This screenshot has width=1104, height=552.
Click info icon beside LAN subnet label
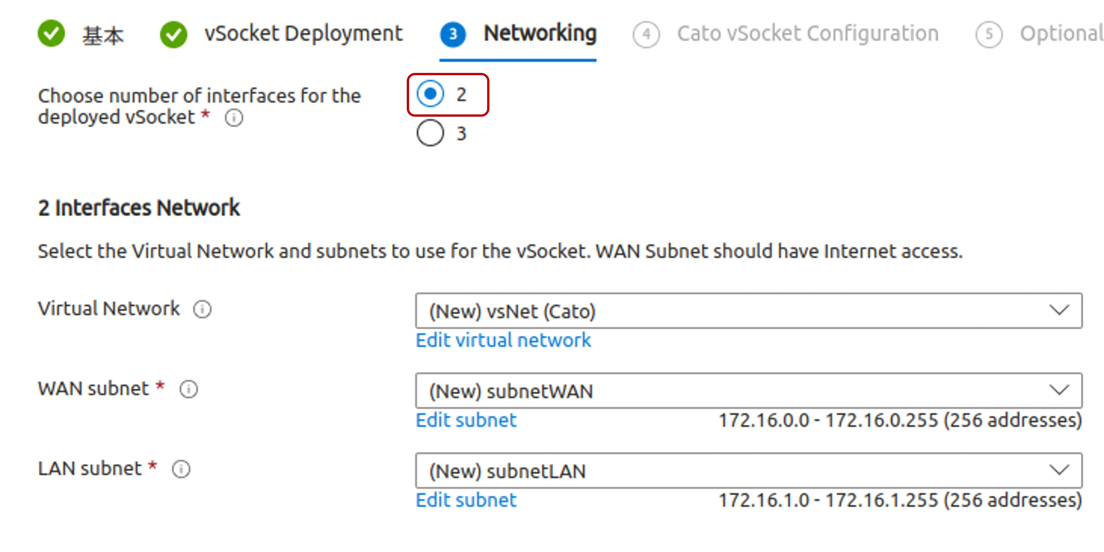(181, 469)
